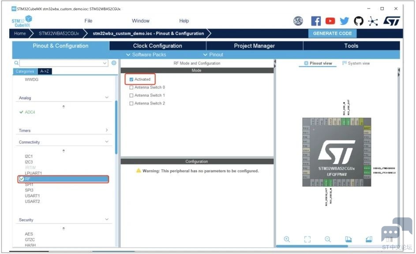
Task: Select I2C3 in Connectivity
Action: pos(29,162)
